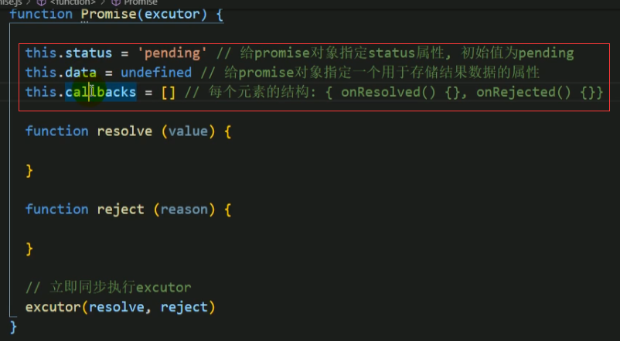Click the resolve function name definition
Screen dimensions: 620x341
point(124,131)
